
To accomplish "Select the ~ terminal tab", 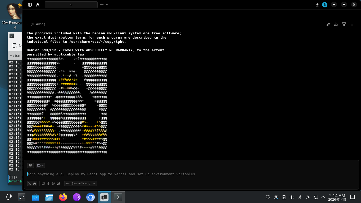I will click(x=71, y=5).
